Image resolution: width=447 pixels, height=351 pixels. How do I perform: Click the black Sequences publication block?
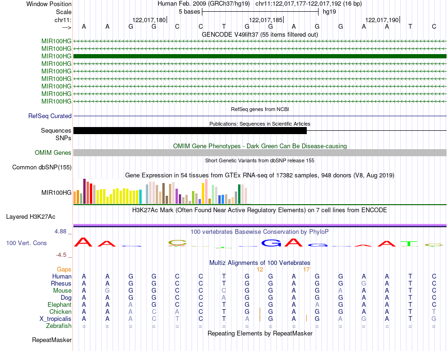coord(190,131)
